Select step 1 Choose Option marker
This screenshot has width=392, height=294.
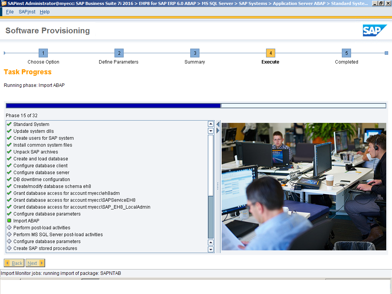43,53
